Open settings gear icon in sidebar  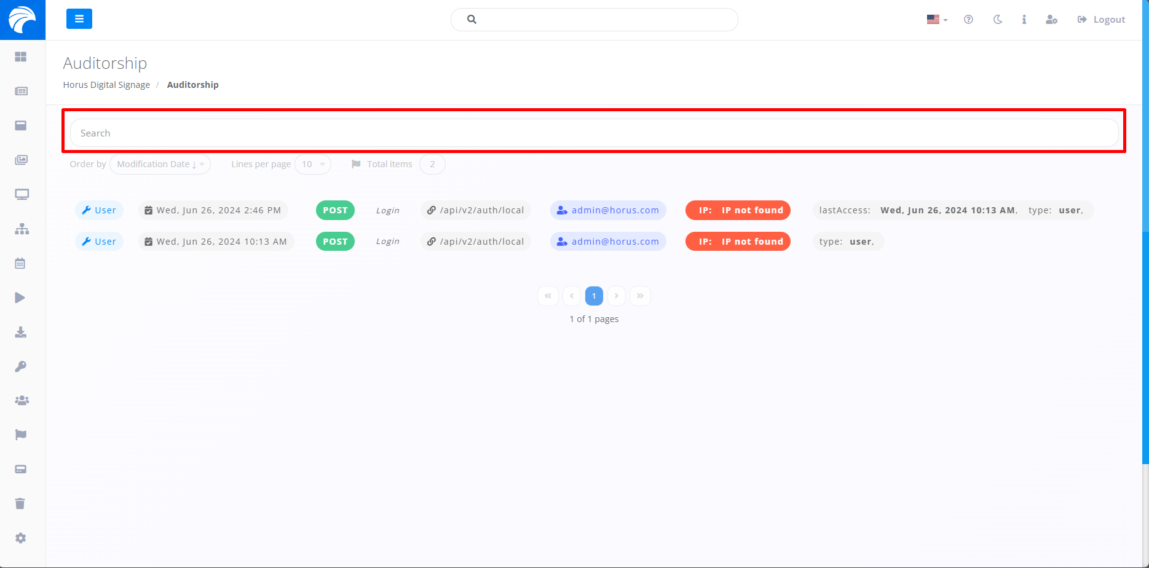click(21, 538)
